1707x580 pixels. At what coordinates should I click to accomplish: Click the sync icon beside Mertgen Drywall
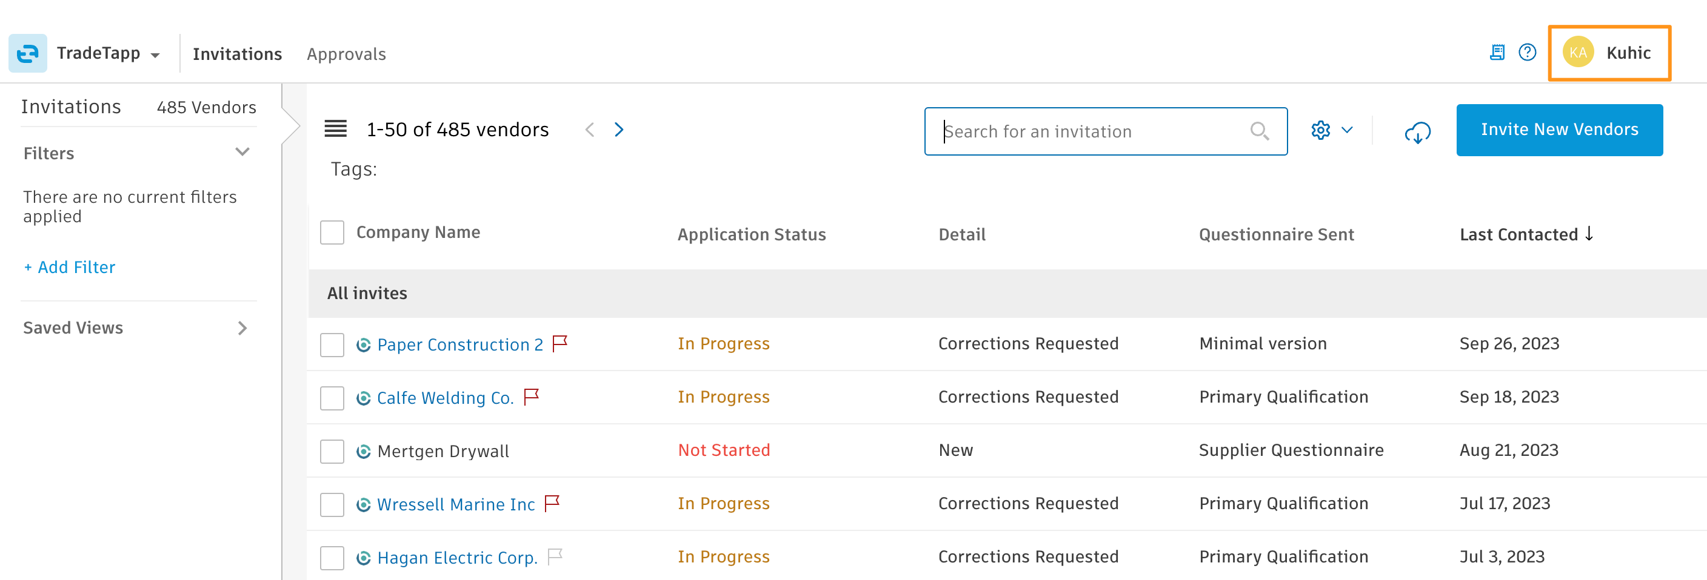363,452
